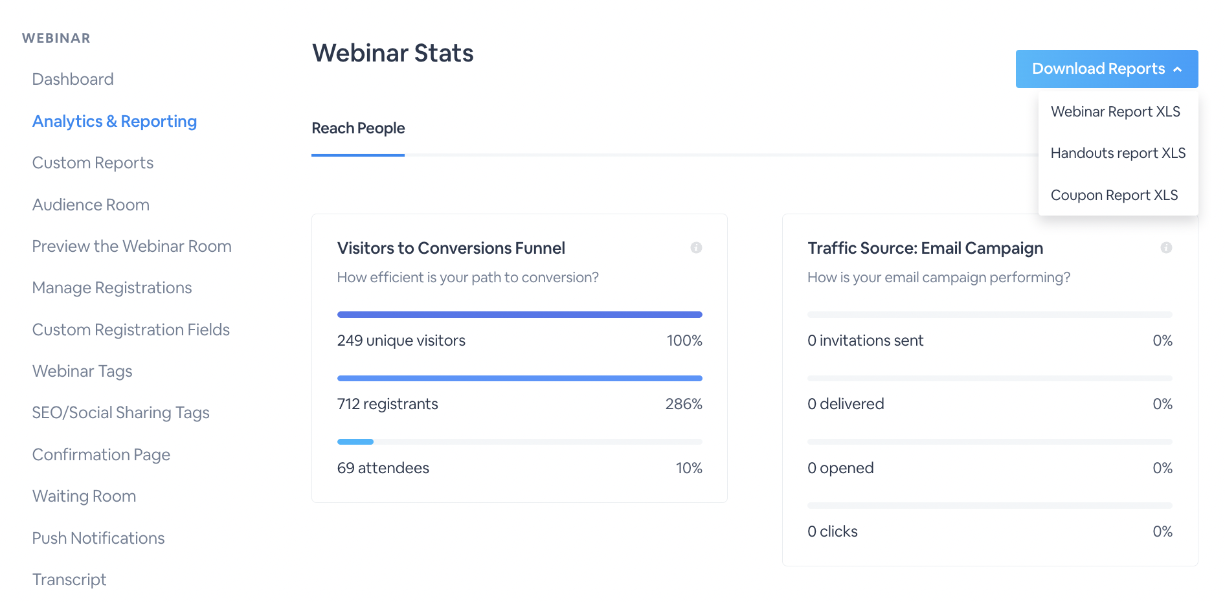Image resolution: width=1225 pixels, height=602 pixels.
Task: Collapse the Download Reports dropdown
Action: coord(1107,69)
